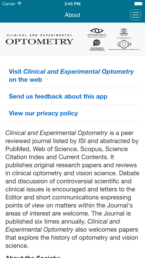Tap the NZAO association logo
145x258 pixels.
(124, 33)
